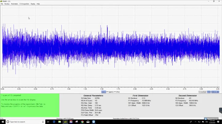Screen dimensions: 222x124
Task: Launch Microsoft Edge from the taskbar
Action: (x=54, y=122)
